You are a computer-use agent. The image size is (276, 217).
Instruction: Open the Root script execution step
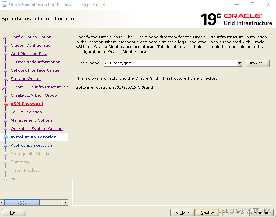(31, 145)
